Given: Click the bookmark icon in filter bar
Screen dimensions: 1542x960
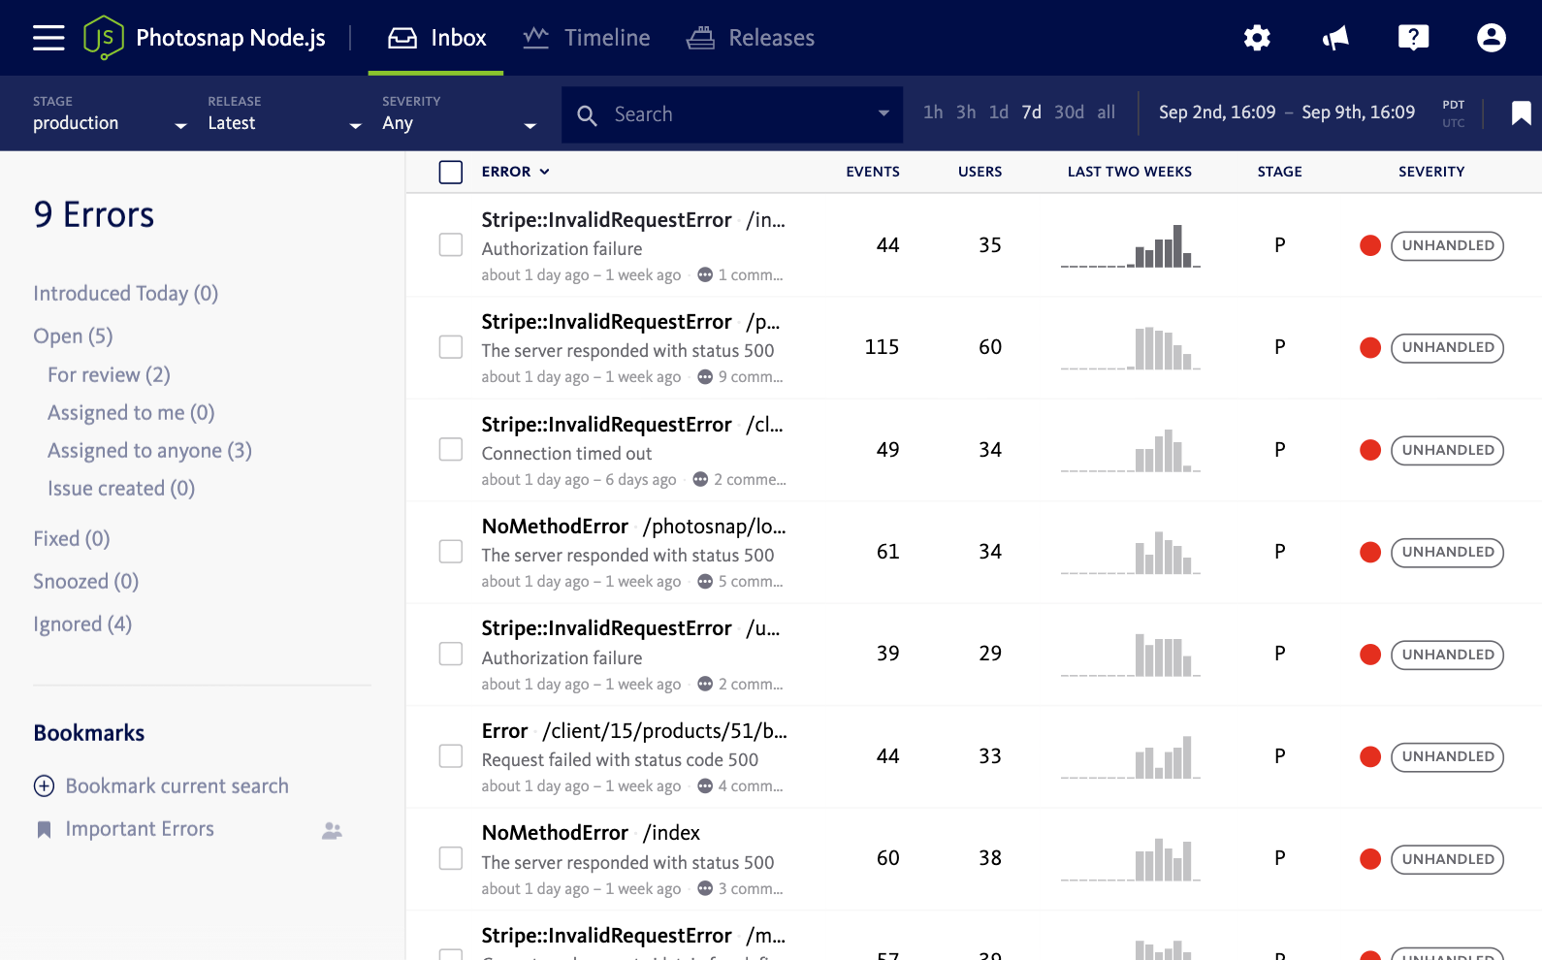Looking at the screenshot, I should 1521,113.
